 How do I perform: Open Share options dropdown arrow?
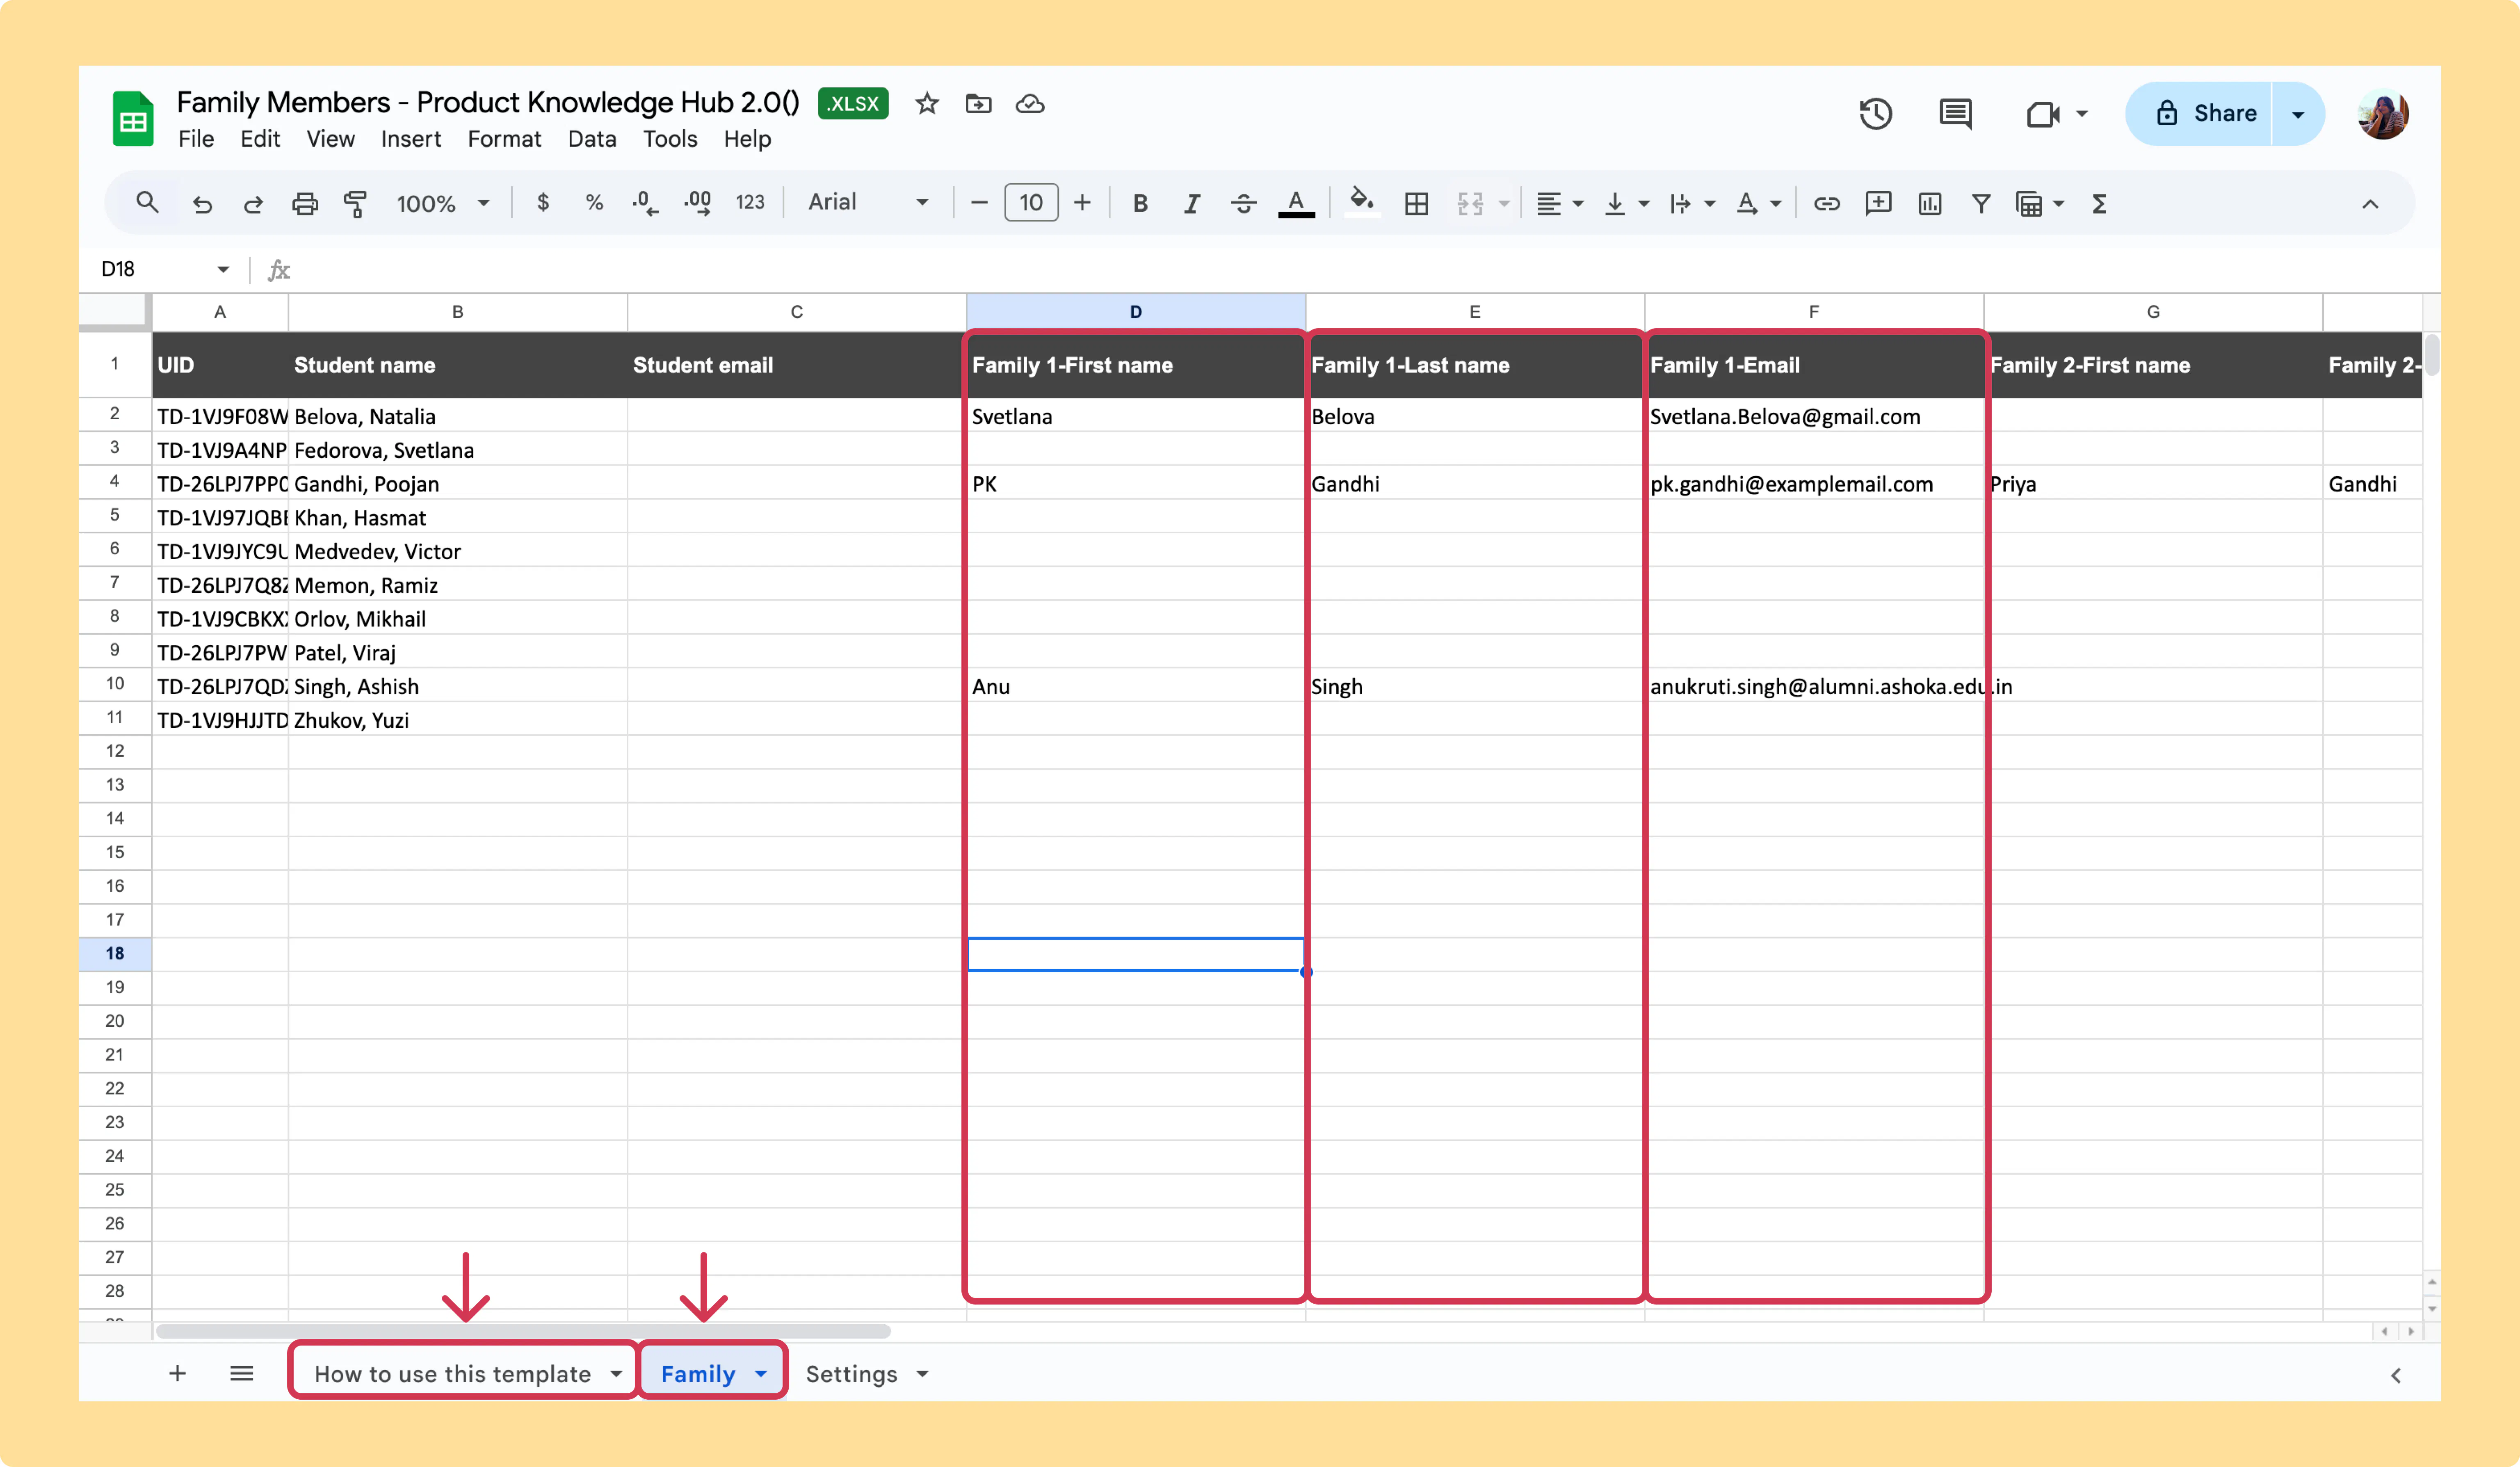[x=2298, y=114]
